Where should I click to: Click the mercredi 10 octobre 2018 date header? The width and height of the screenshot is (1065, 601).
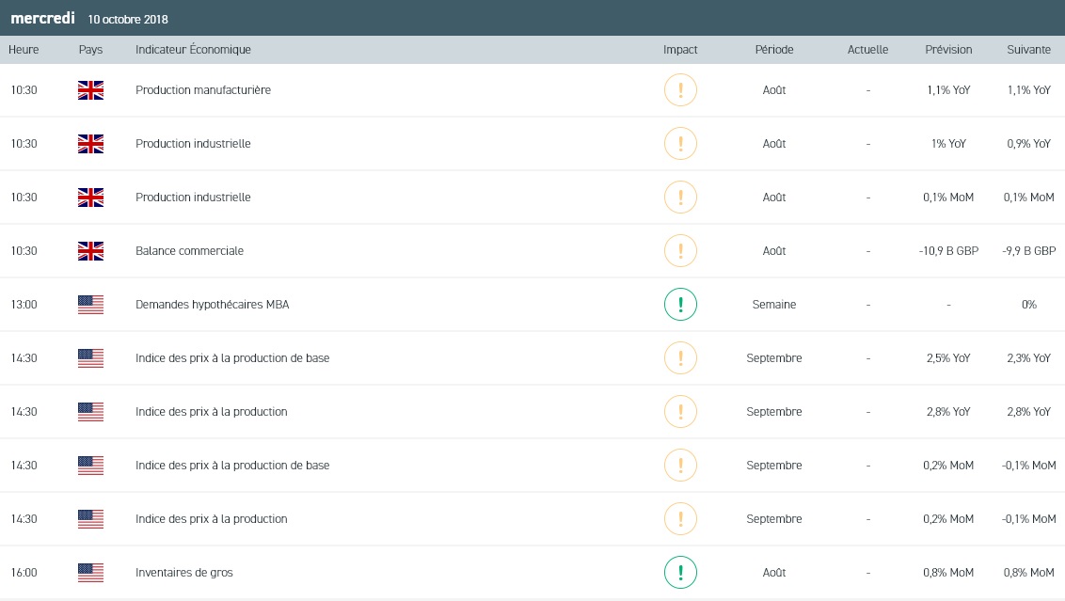click(89, 19)
